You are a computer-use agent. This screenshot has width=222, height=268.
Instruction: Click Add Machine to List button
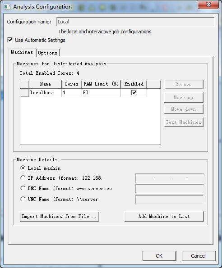coord(164,216)
